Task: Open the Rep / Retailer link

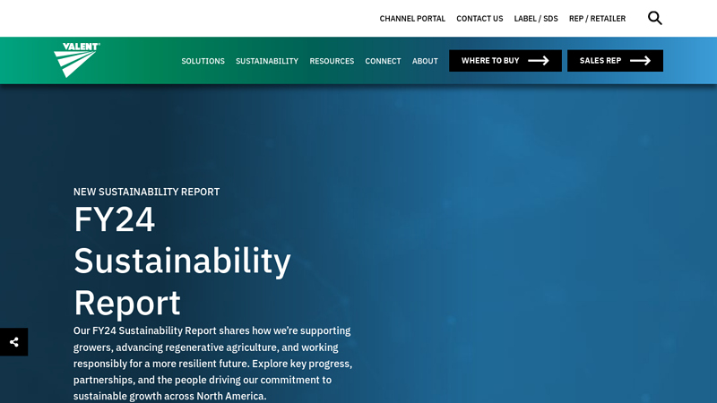Action: [597, 19]
